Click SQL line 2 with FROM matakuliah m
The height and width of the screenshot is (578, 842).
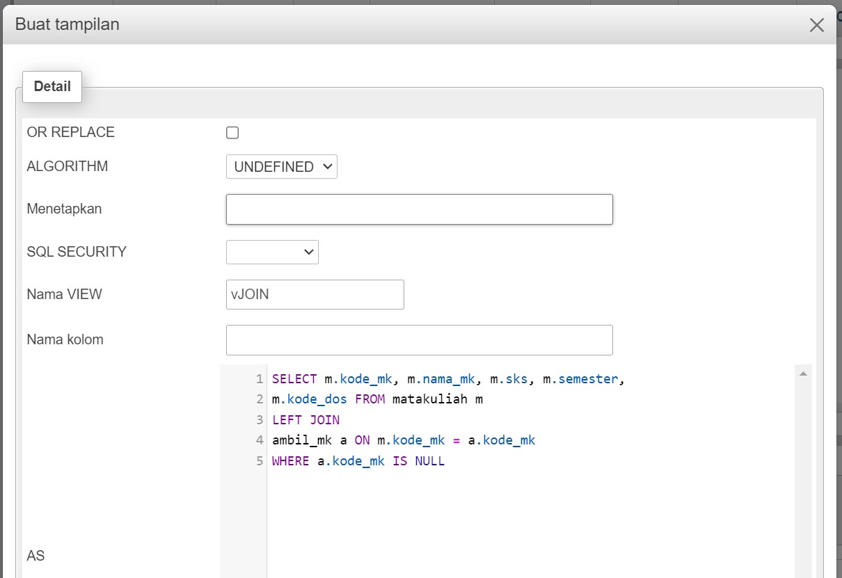[377, 399]
